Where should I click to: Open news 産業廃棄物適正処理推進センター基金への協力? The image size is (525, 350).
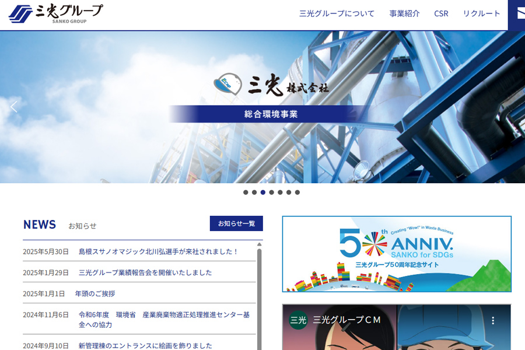pos(164,320)
